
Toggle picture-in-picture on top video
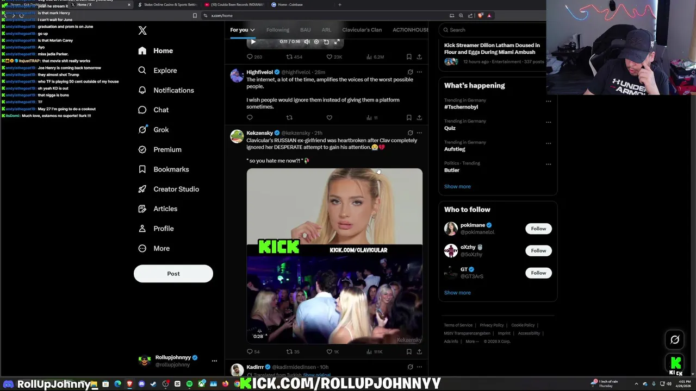(x=326, y=42)
